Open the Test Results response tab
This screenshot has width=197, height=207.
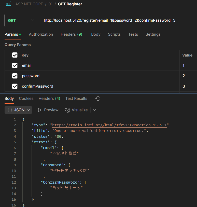(76, 99)
